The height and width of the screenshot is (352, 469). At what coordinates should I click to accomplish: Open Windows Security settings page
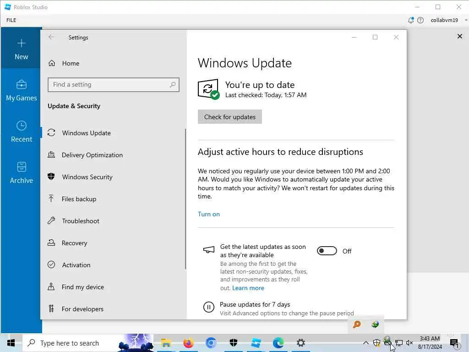click(114, 177)
